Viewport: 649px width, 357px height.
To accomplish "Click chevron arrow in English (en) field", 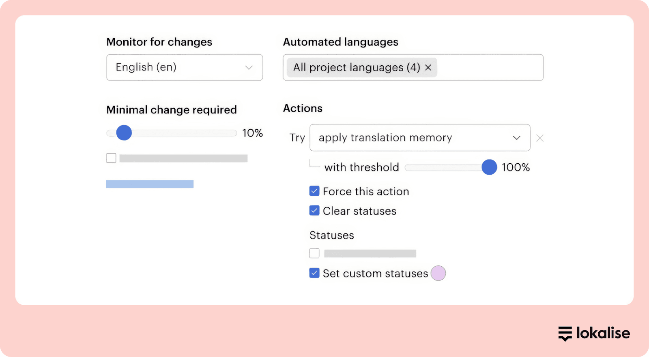I will coord(249,68).
